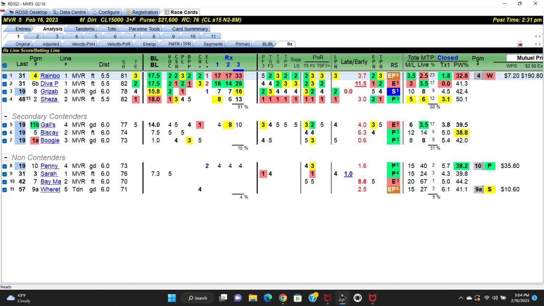The image size is (544, 306).
Task: Open the battery status icon
Action: 503,298
